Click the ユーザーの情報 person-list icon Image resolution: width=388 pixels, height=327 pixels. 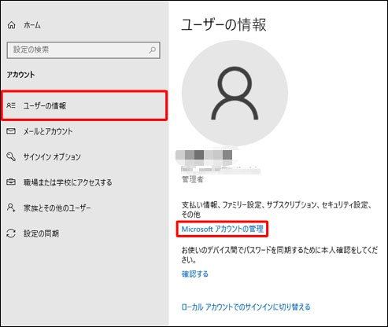(x=11, y=105)
